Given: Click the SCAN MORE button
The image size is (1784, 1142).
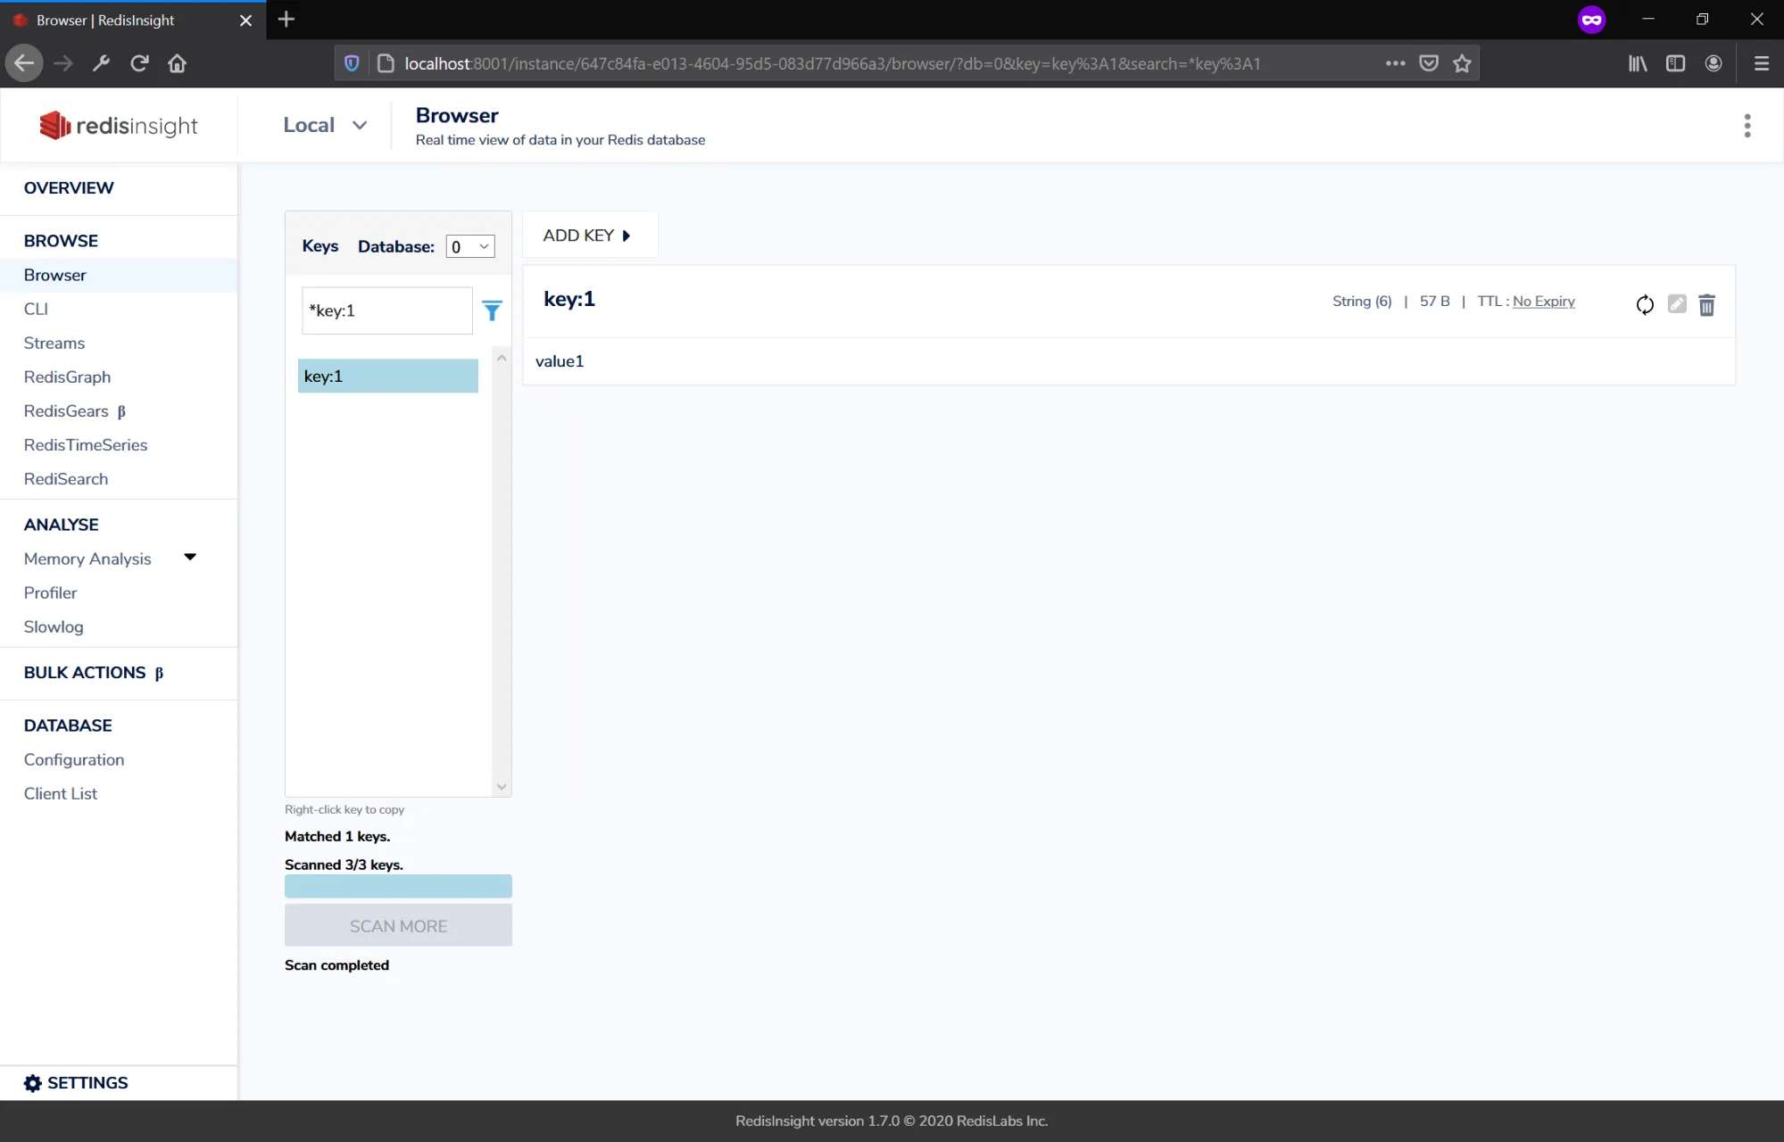Looking at the screenshot, I should coord(398,925).
